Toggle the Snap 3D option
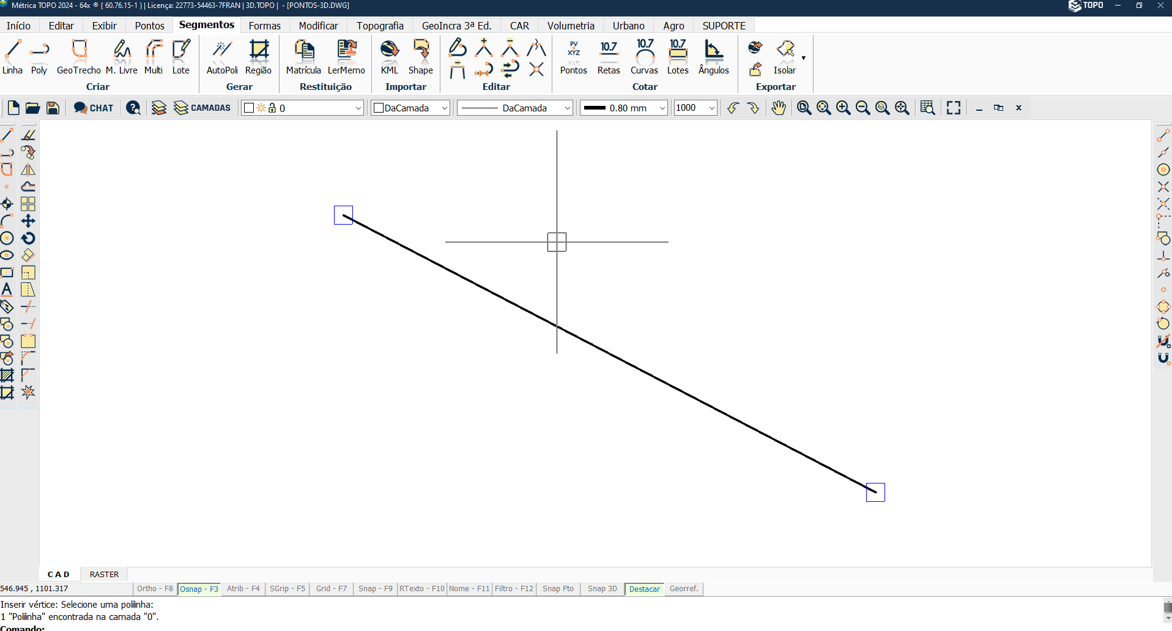The width and height of the screenshot is (1172, 631). (603, 589)
